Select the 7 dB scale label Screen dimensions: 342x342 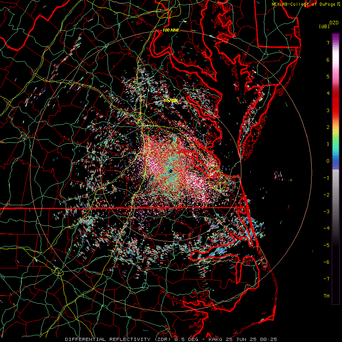tap(328, 43)
